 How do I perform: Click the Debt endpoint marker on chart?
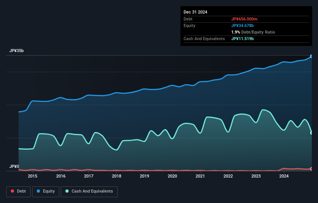[x=311, y=169]
